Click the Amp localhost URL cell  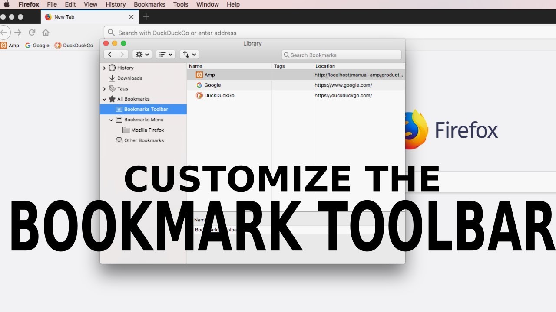(359, 75)
